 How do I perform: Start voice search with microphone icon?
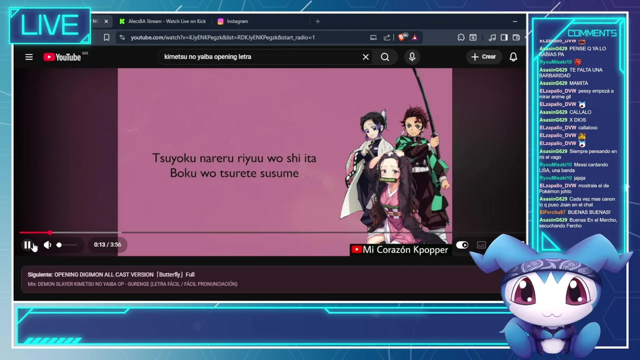pyautogui.click(x=412, y=57)
